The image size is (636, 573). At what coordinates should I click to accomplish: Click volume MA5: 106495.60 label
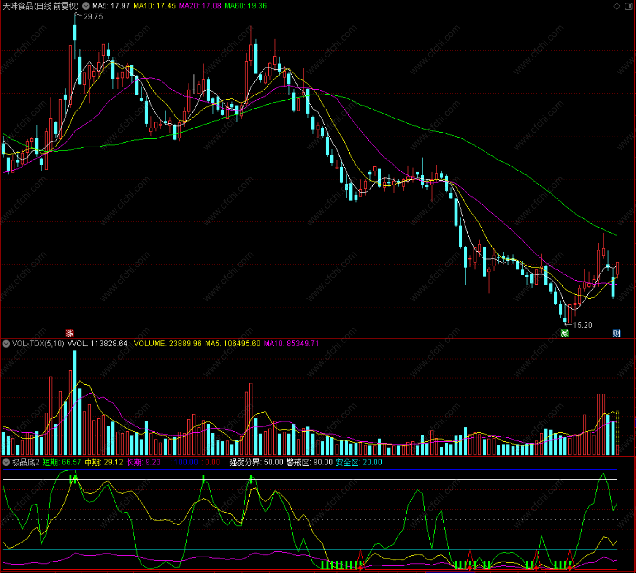233,344
